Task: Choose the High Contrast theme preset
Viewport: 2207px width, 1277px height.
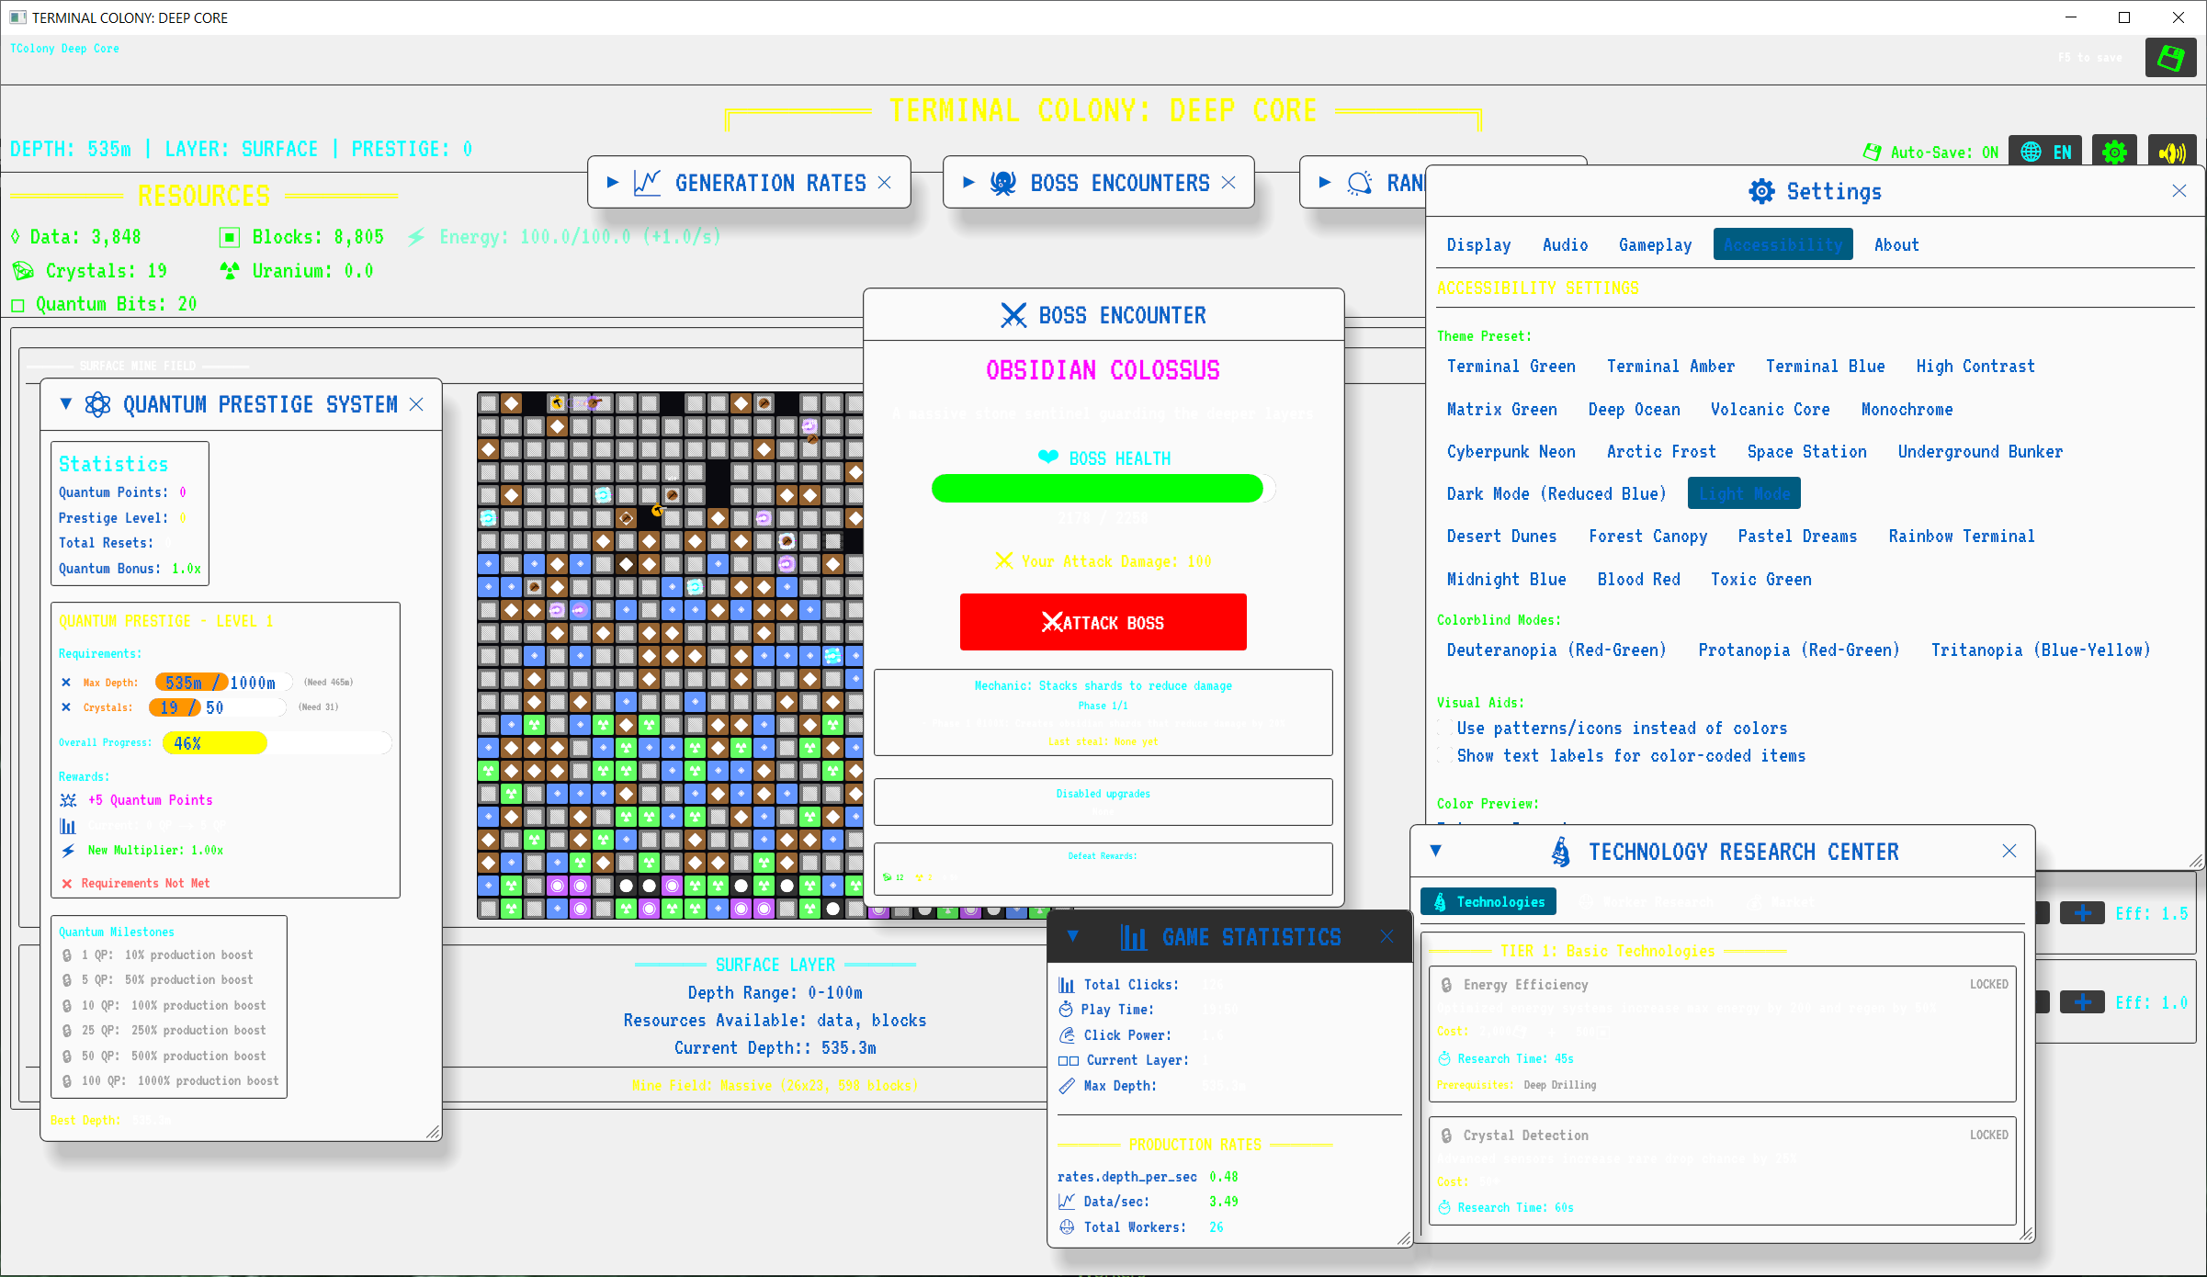Action: coord(1975,367)
